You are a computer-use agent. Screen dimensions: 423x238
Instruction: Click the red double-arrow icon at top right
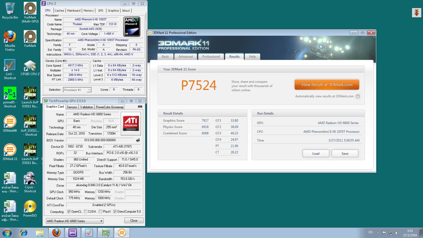point(417,13)
